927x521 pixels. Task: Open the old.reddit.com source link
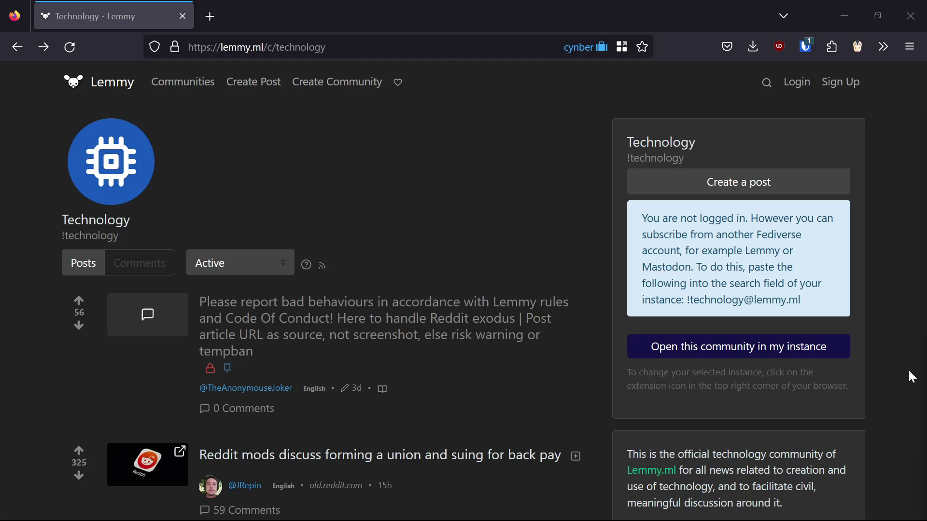click(x=336, y=485)
